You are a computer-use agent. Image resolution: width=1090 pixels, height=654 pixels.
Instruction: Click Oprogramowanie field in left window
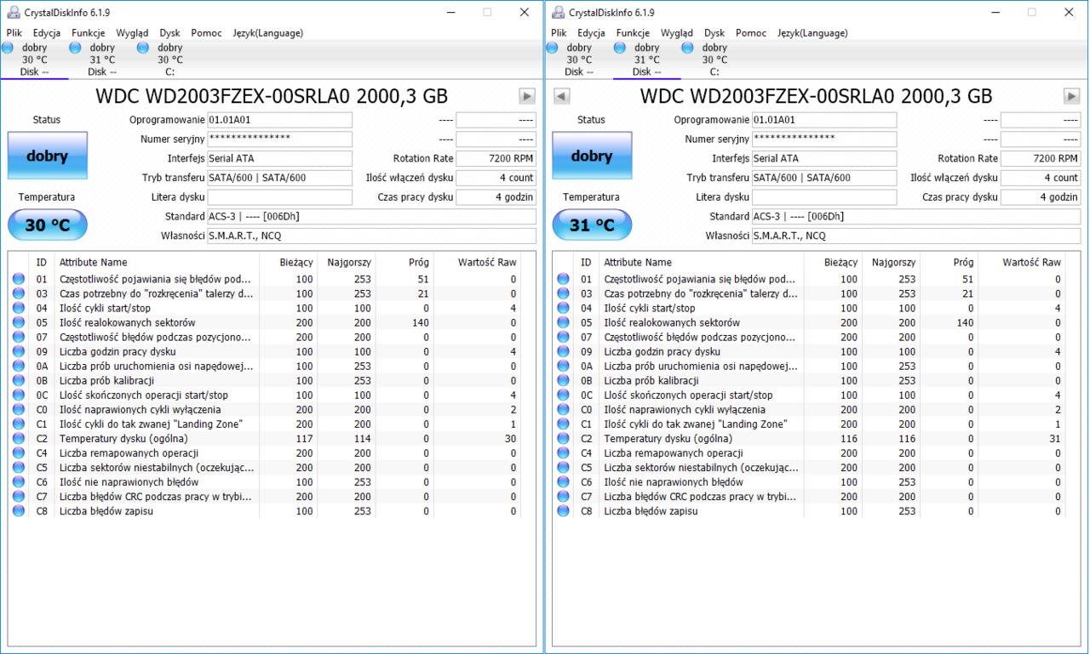point(279,120)
